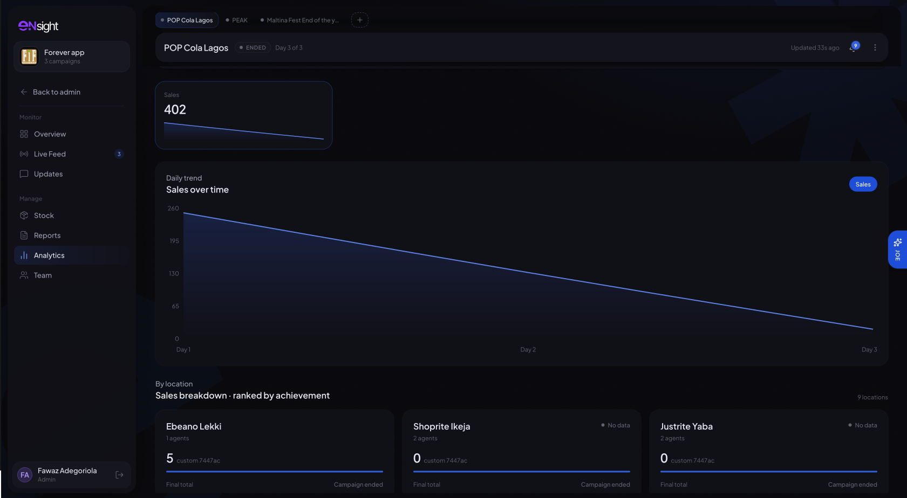
Task: Open the three-dot campaign options menu
Action: click(x=875, y=47)
